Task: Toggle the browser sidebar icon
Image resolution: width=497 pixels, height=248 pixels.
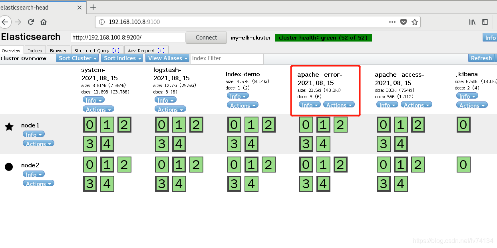Action: [485, 22]
